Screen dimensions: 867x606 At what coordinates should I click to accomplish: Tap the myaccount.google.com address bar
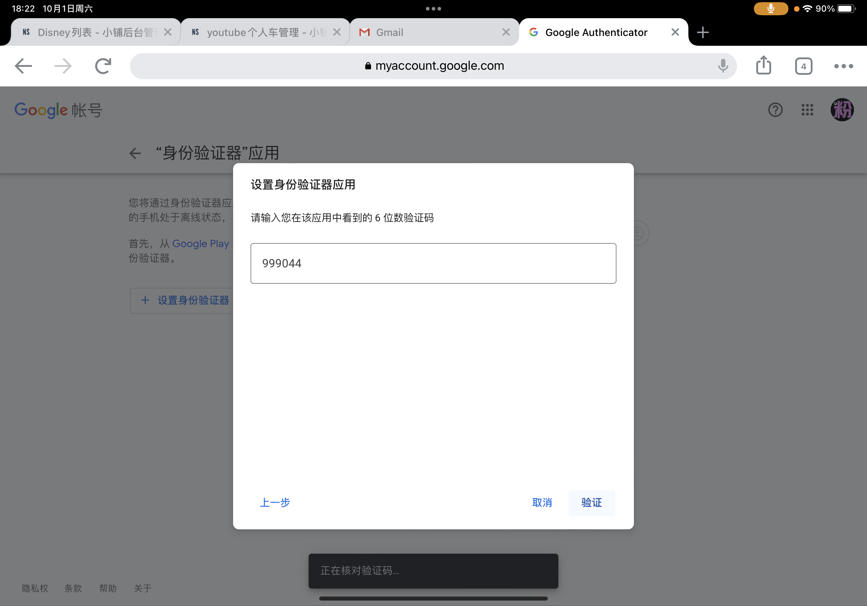pyautogui.click(x=433, y=66)
